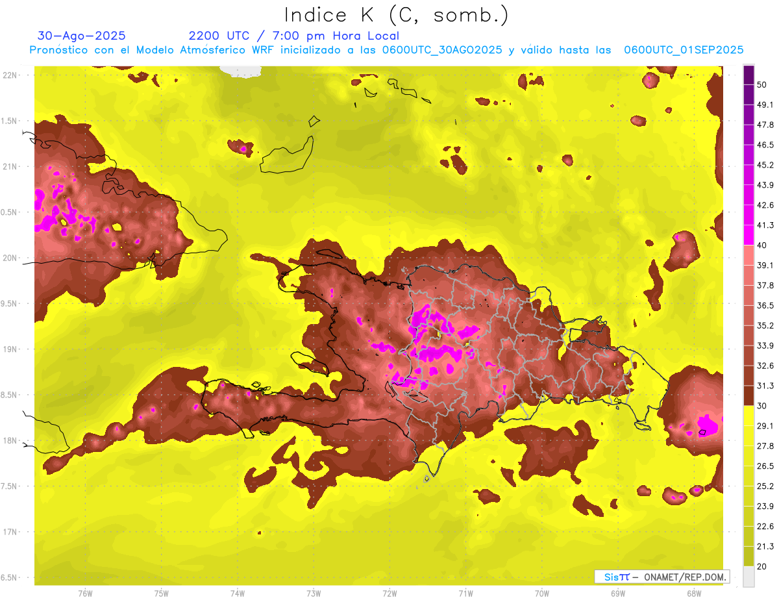Click the '70W' longitude label

(541, 594)
